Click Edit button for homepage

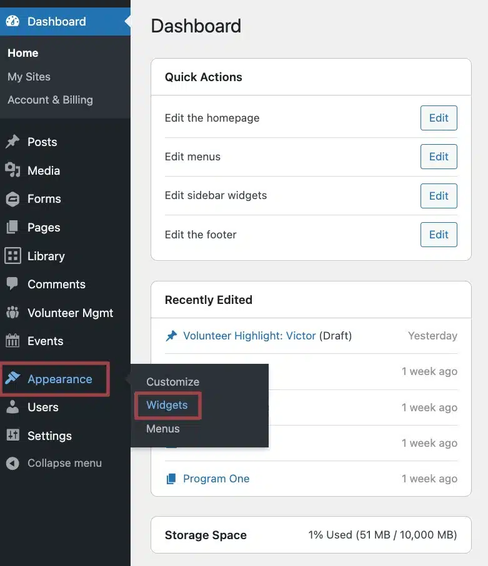[439, 118]
